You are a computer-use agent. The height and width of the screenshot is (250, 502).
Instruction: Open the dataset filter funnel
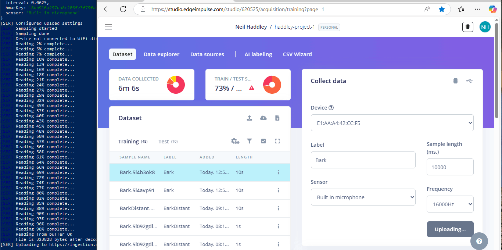[250, 141]
